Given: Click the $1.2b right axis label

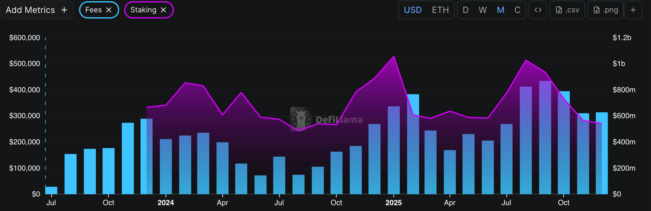Looking at the screenshot, I should (x=622, y=38).
